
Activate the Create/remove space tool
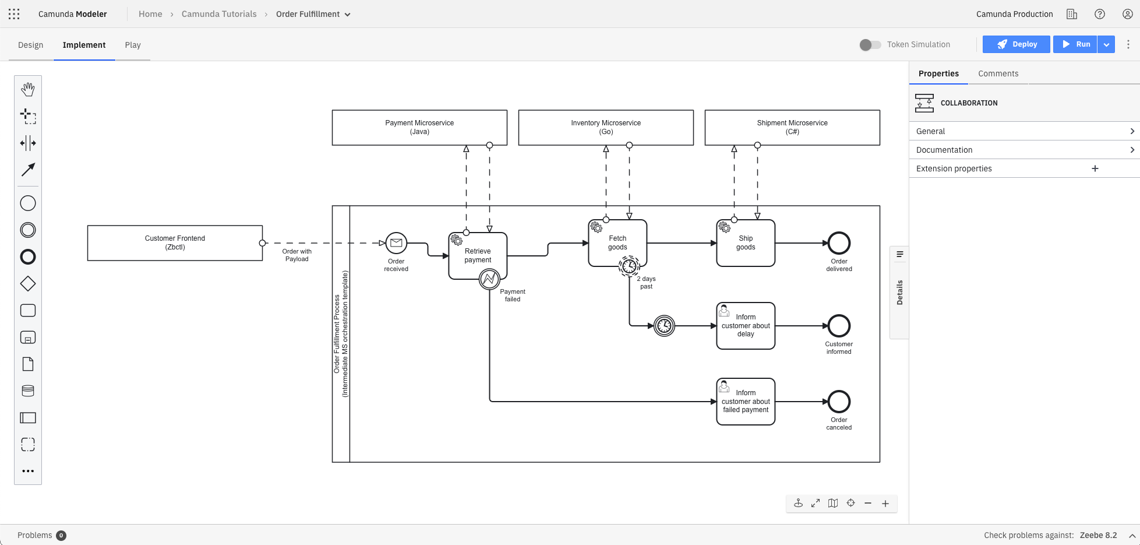click(28, 143)
